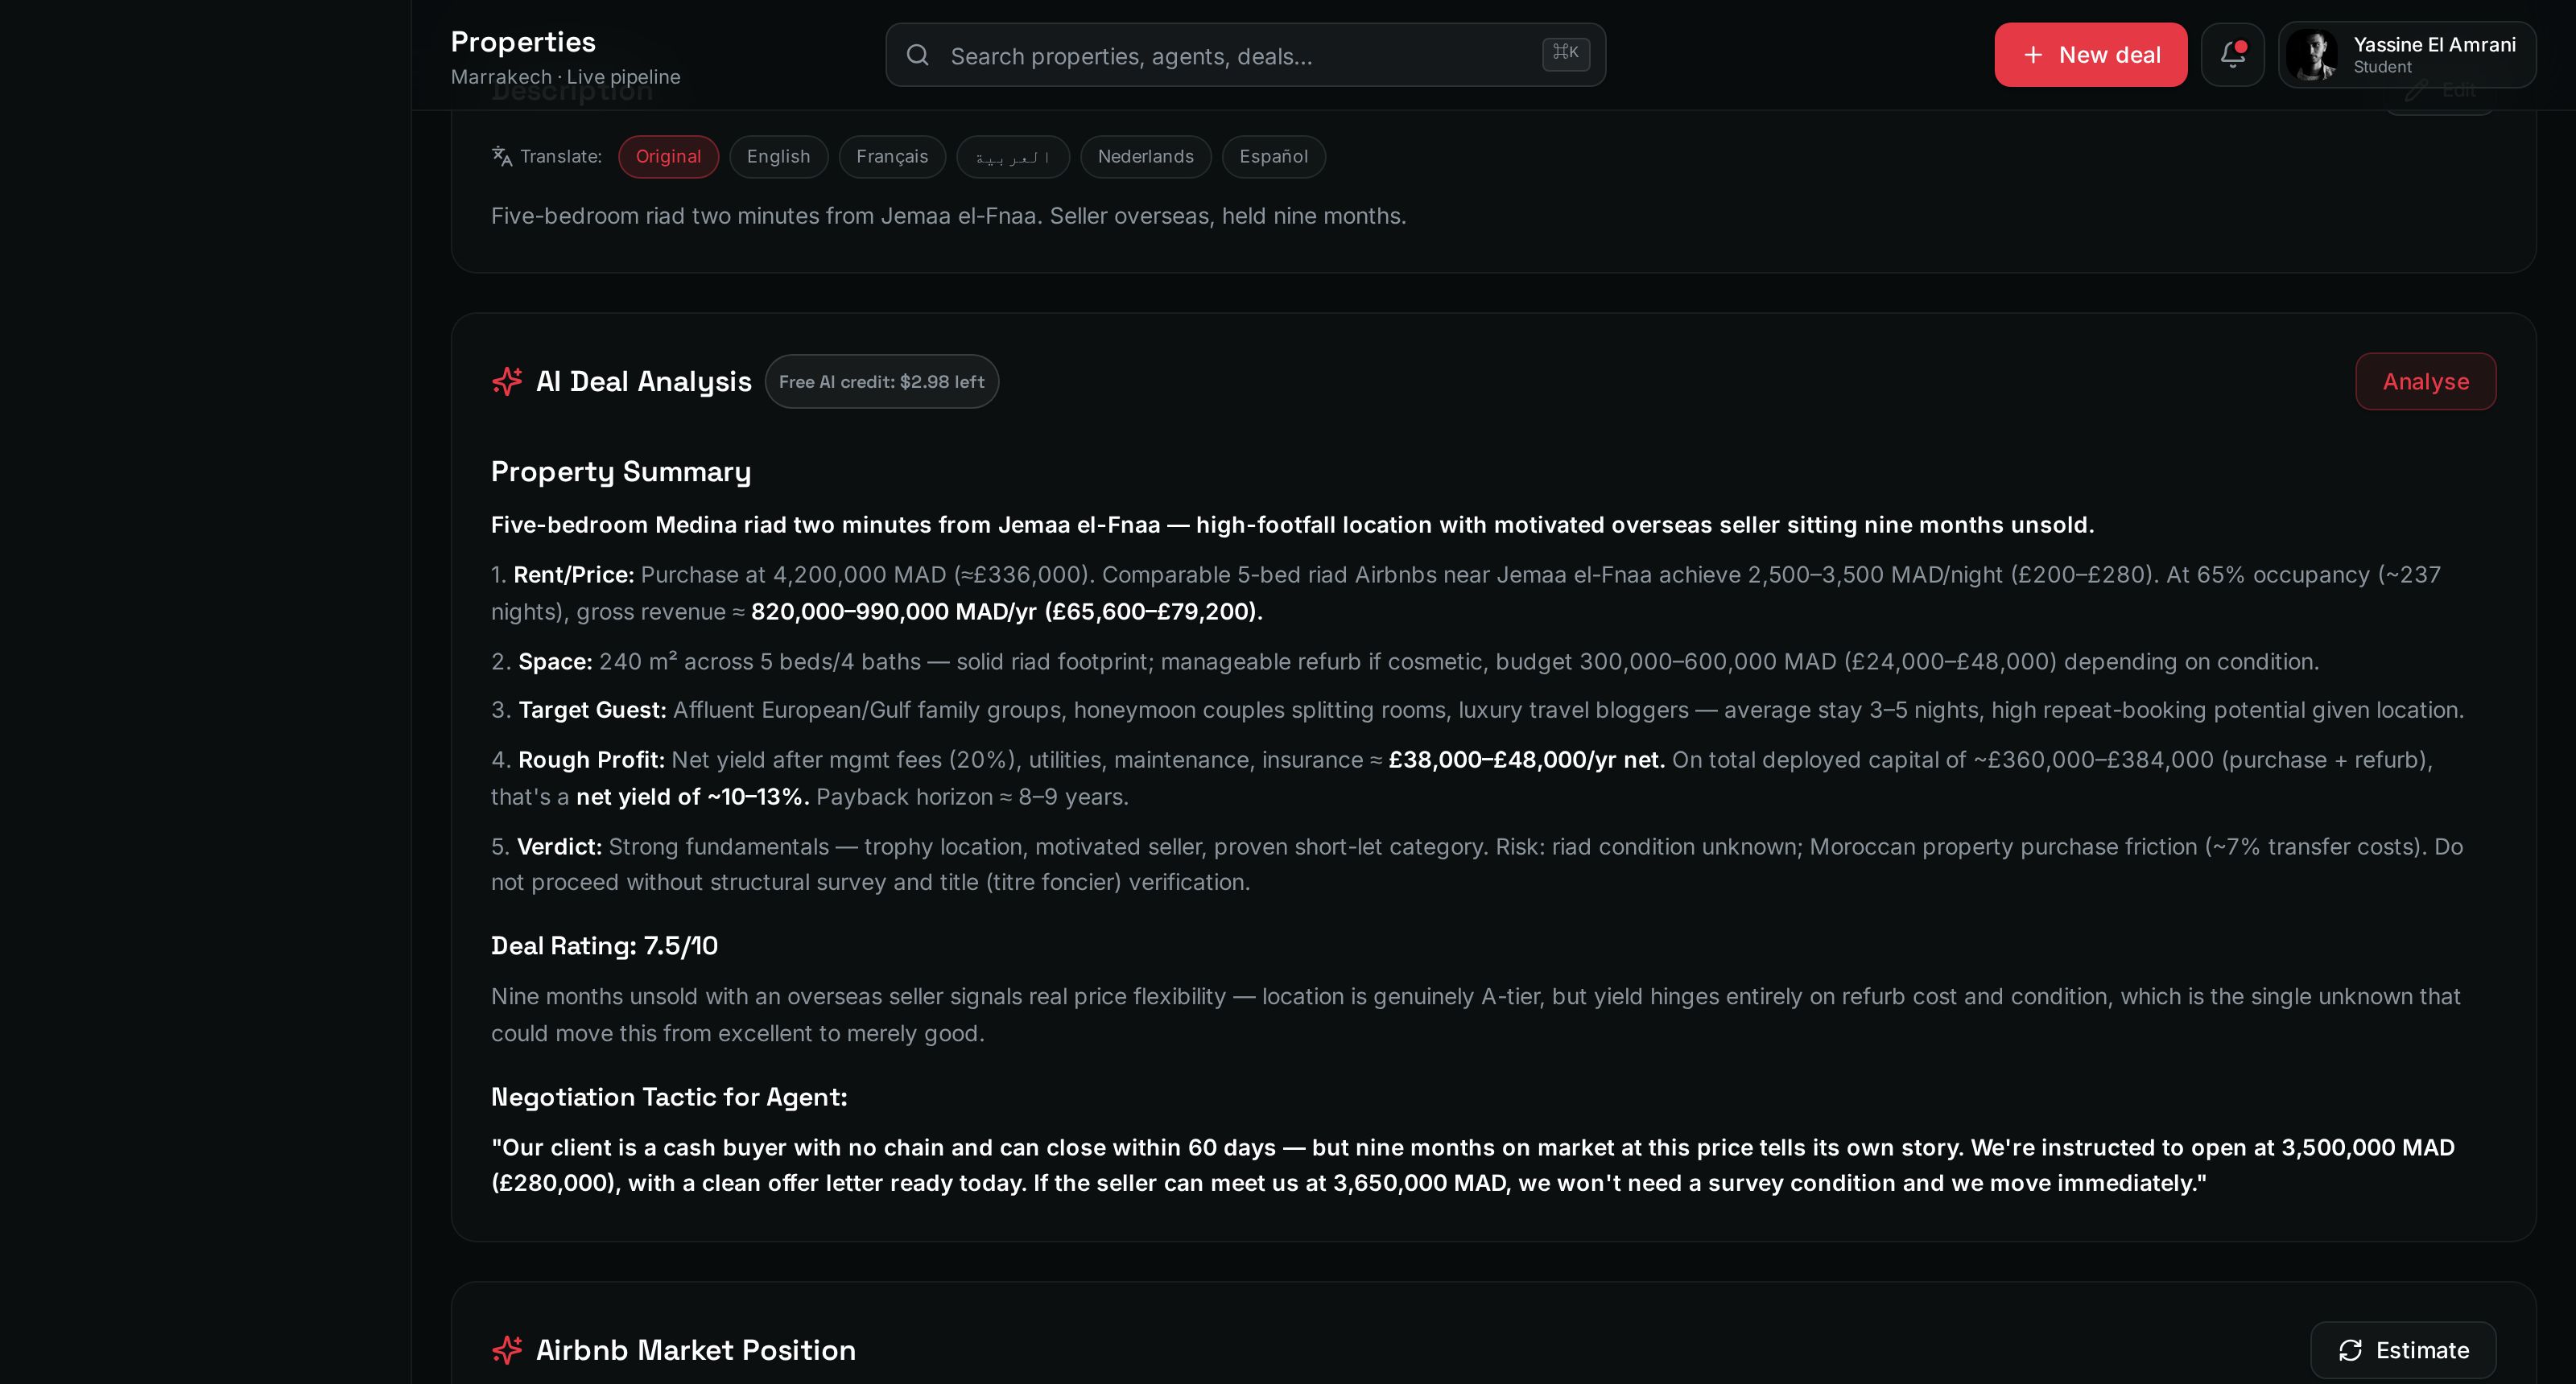Click the 'AI Deal Analysis' heading

click(644, 381)
